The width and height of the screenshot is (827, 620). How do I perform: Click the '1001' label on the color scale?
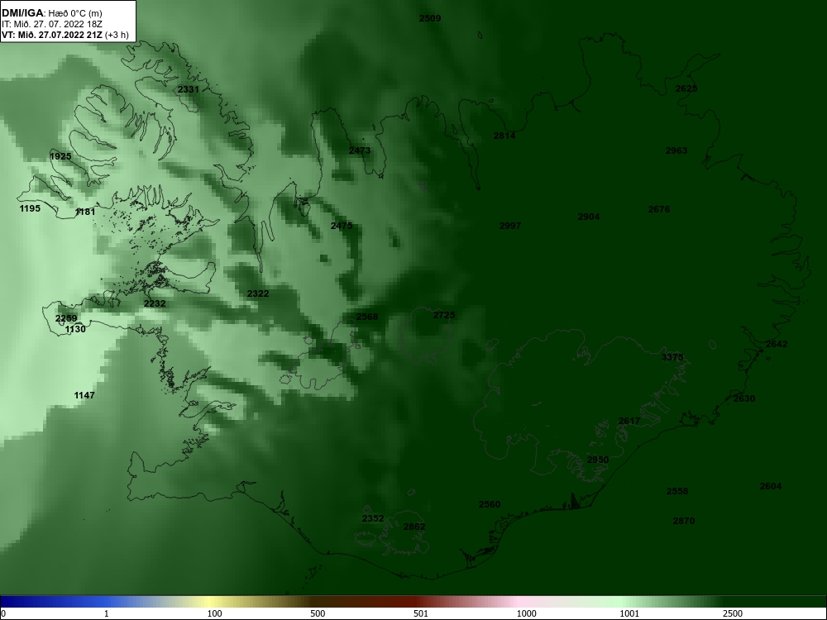tap(629, 613)
